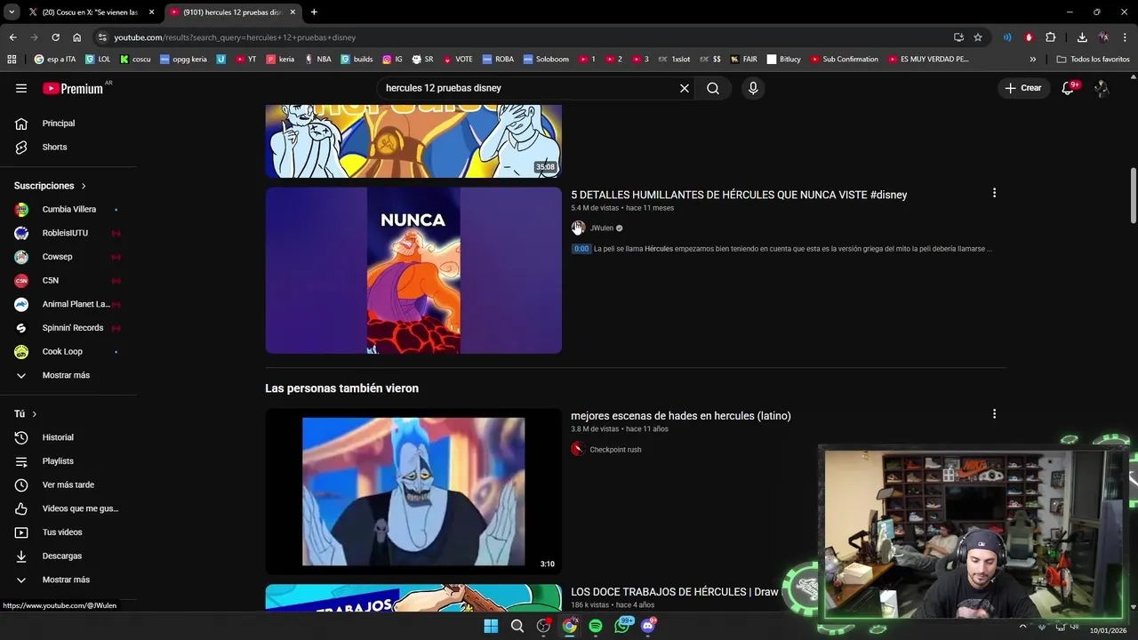
Task: Open the browser downloads icon
Action: (1082, 37)
